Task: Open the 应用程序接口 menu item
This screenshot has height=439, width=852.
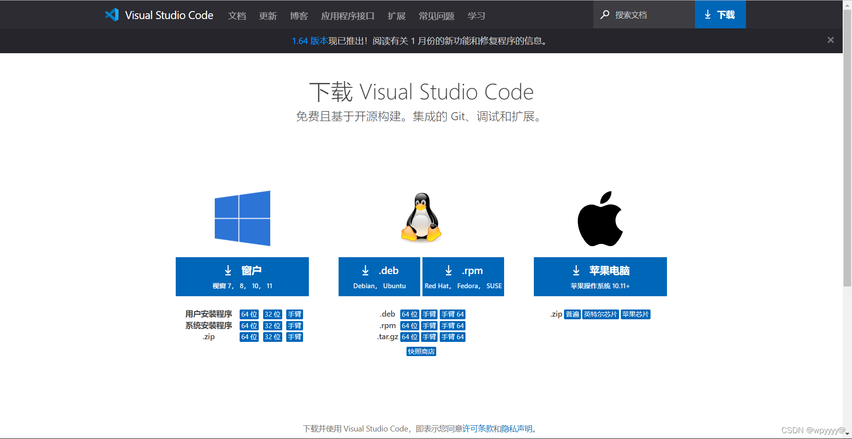Action: click(348, 16)
